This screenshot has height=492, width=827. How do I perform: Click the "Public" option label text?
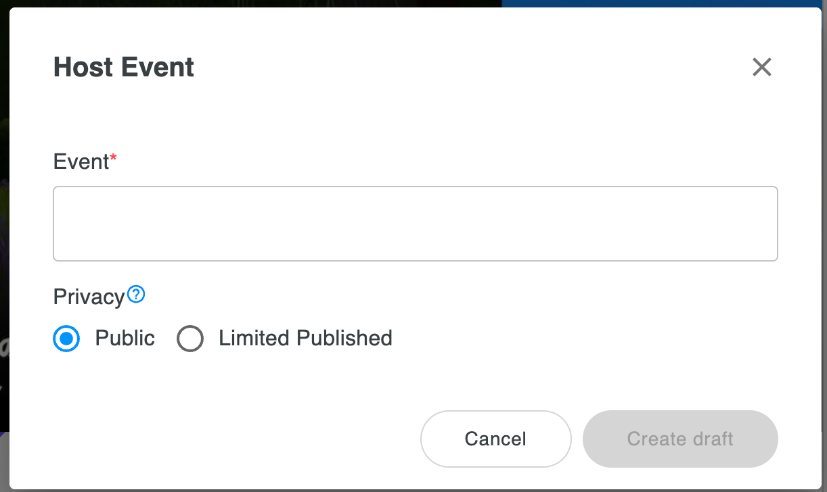pos(125,338)
